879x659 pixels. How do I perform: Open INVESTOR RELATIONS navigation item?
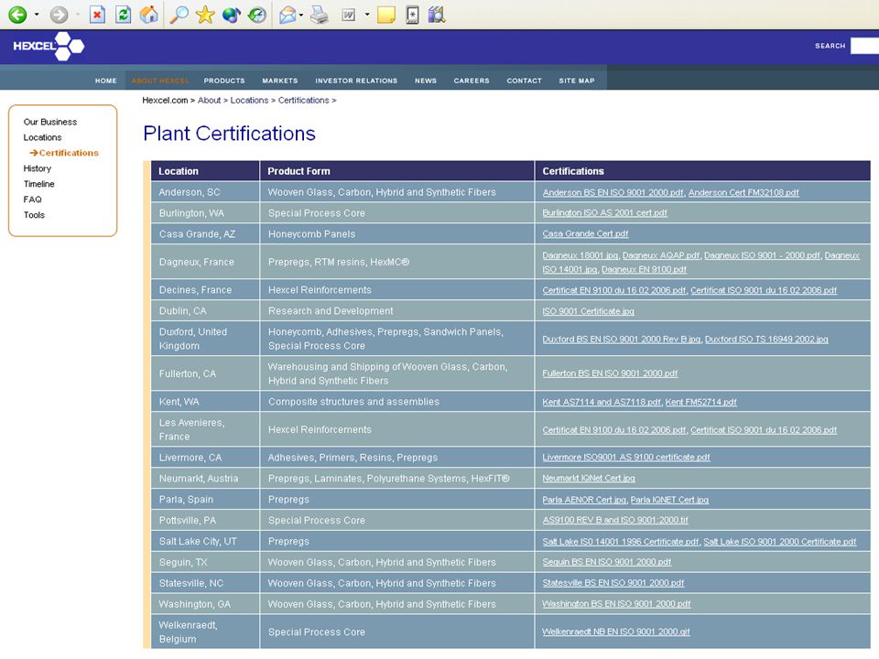coord(356,81)
